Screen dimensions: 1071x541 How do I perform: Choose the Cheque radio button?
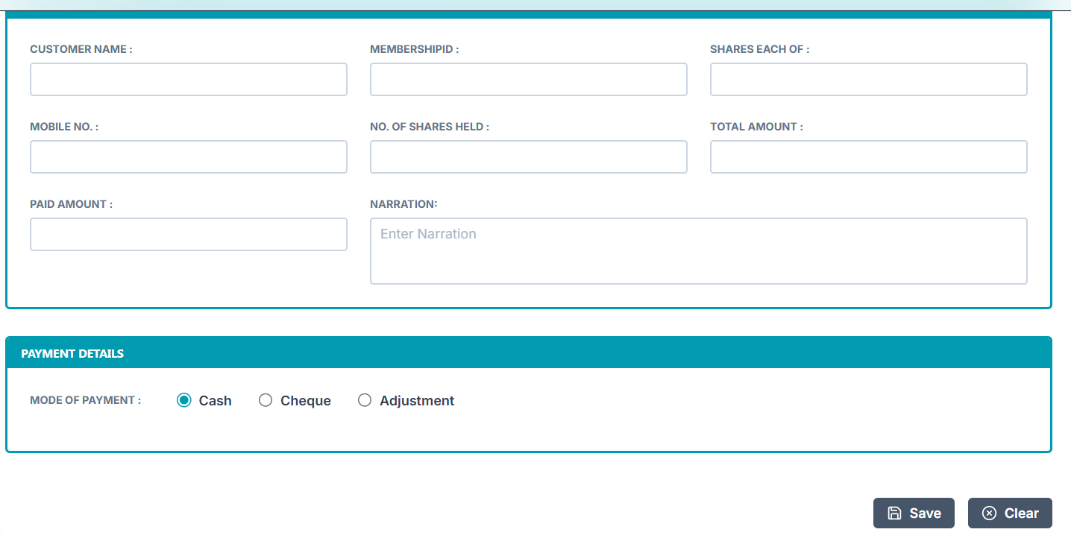[x=266, y=400]
